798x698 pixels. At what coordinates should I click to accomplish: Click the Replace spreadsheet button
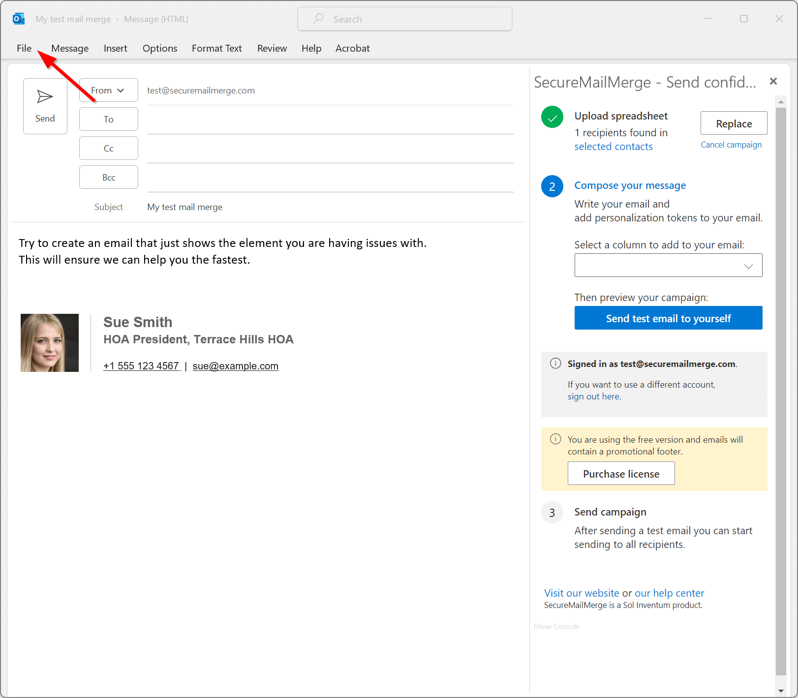click(x=733, y=123)
